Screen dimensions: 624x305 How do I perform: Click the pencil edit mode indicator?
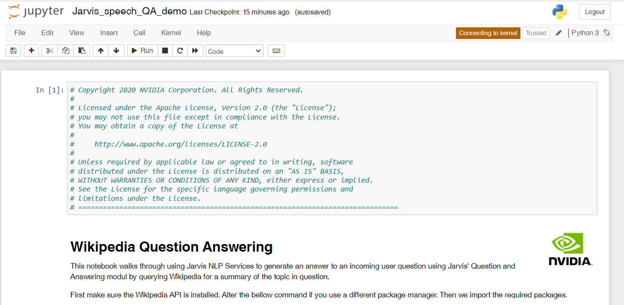(559, 33)
